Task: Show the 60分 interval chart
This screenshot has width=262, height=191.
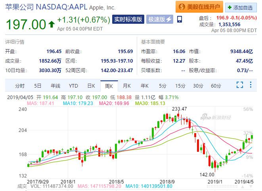Action: (216, 86)
